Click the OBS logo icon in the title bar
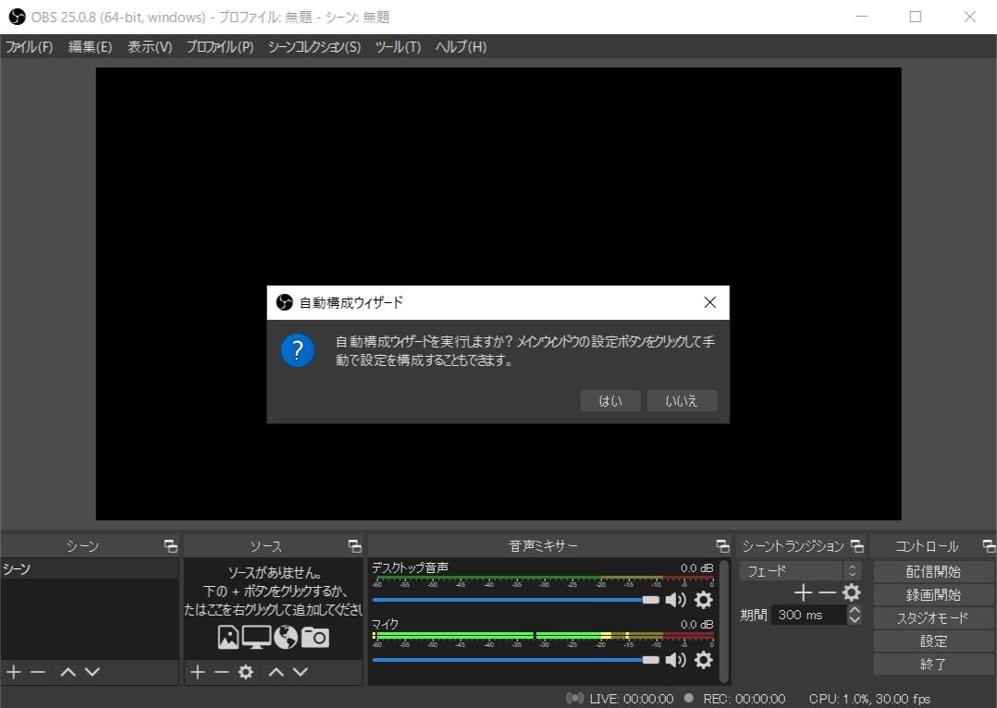This screenshot has height=708, width=997. click(x=18, y=18)
